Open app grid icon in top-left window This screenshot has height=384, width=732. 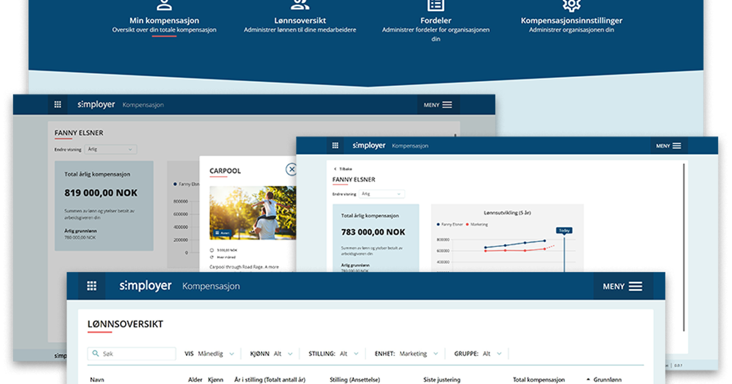click(58, 105)
